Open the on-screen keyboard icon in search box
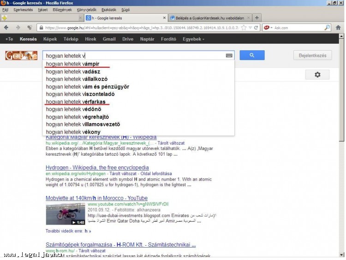Viewport: 346px width, 260px height. tap(229, 55)
